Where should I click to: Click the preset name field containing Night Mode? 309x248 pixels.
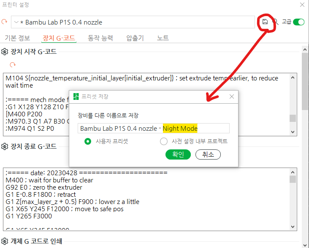coord(154,129)
